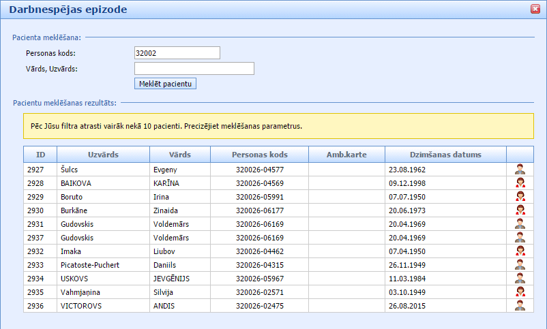Sort table by Uzvārds column header
Image resolution: width=547 pixels, height=329 pixels.
103,155
